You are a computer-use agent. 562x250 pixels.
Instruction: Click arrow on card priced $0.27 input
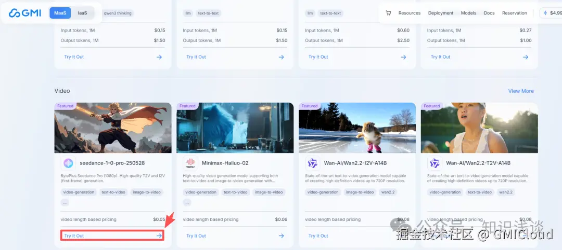point(526,57)
